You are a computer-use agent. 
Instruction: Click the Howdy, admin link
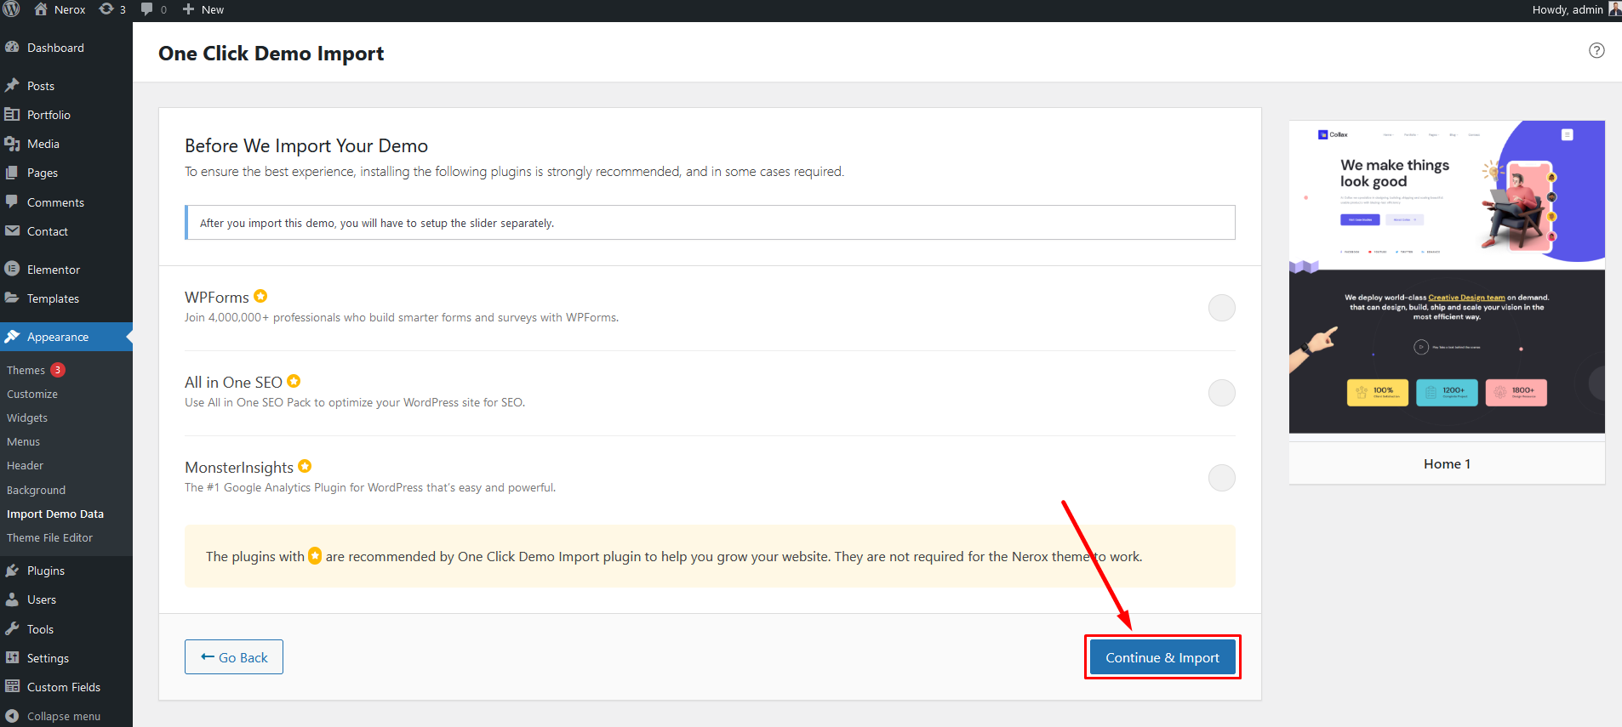click(1568, 9)
